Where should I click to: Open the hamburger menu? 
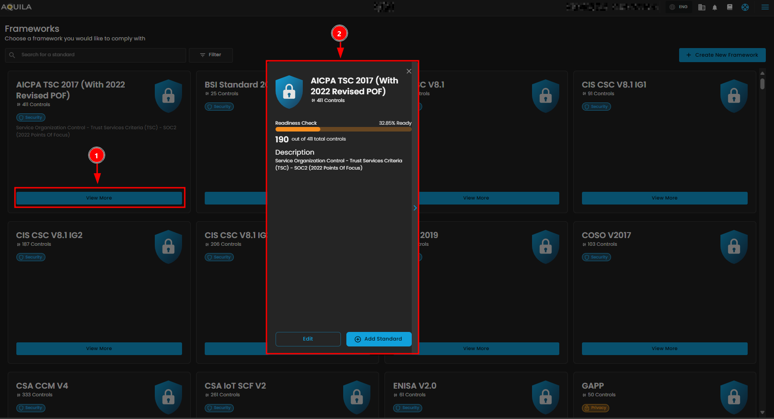pos(765,7)
